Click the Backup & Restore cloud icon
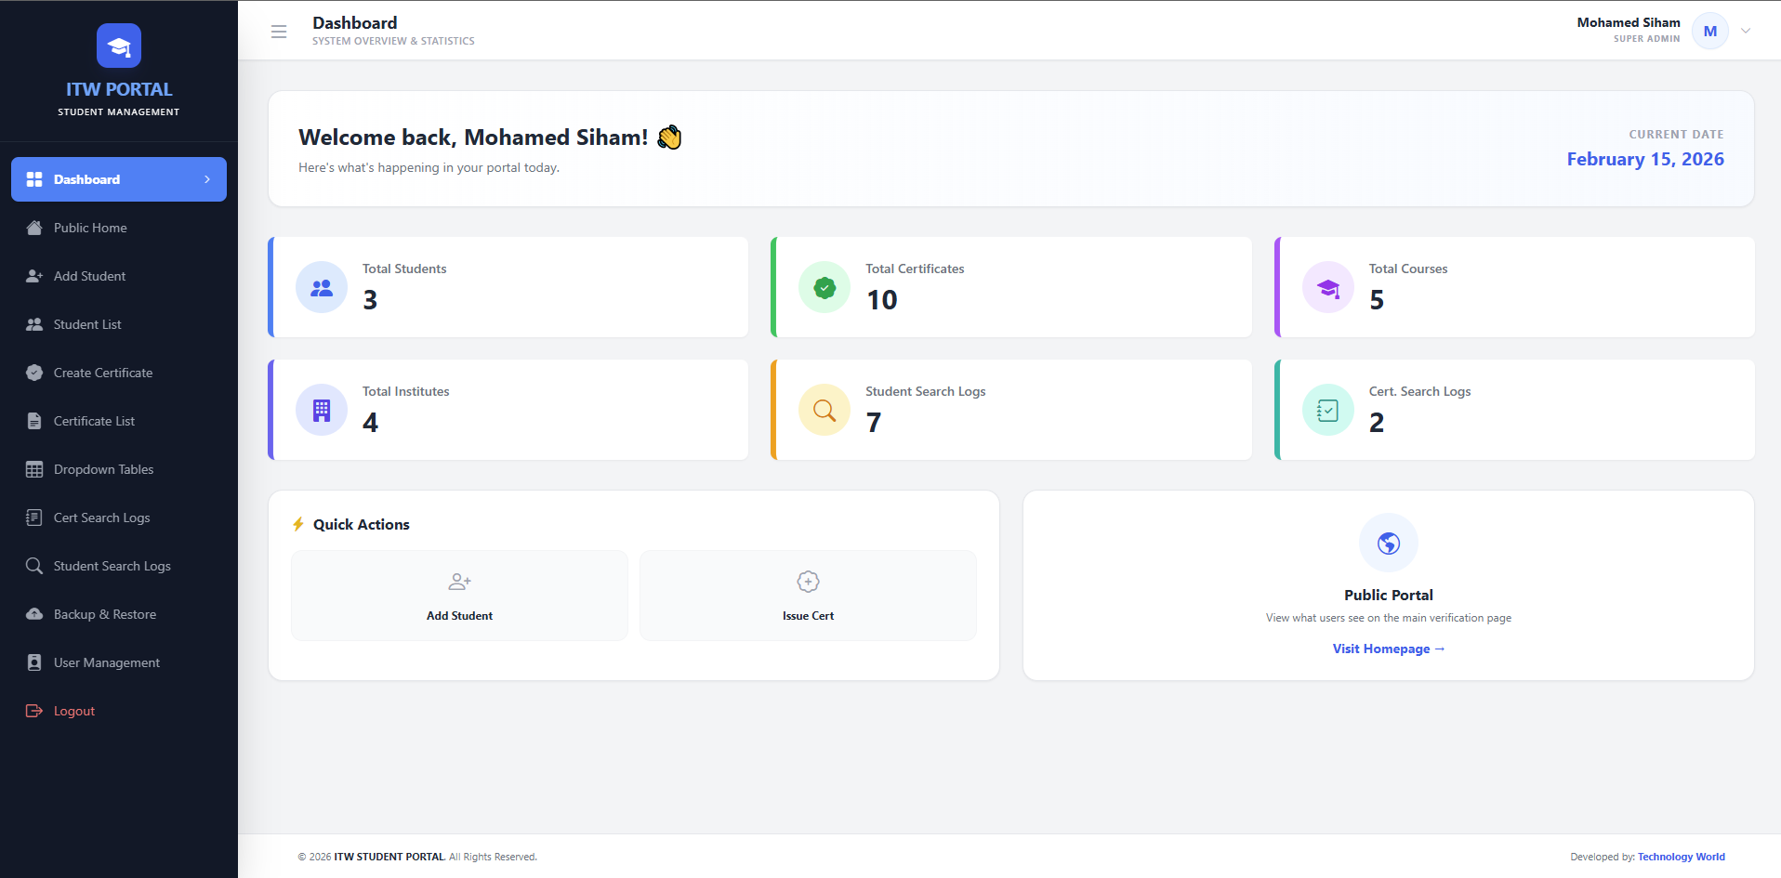 click(x=34, y=613)
